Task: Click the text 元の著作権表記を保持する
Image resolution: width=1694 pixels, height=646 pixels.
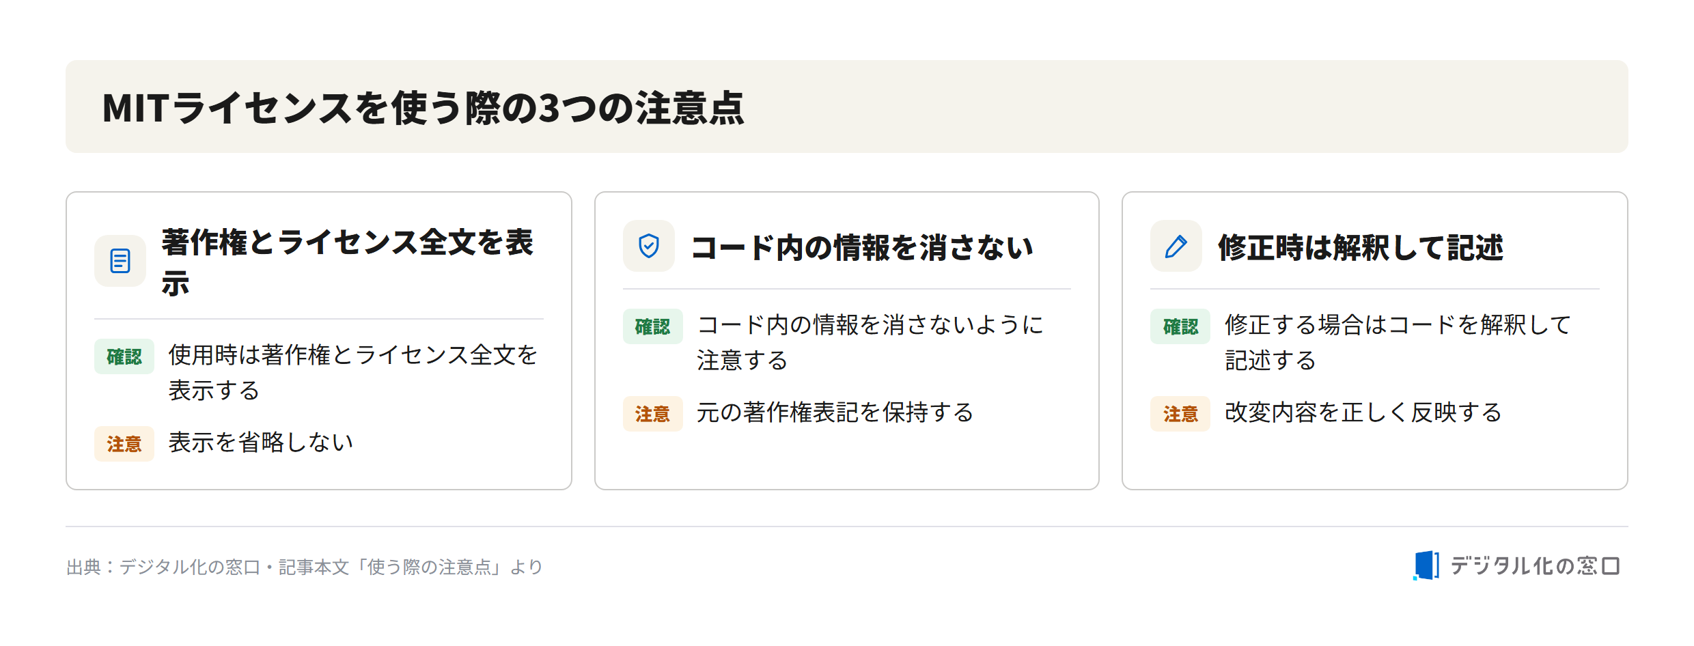Action: click(x=835, y=412)
